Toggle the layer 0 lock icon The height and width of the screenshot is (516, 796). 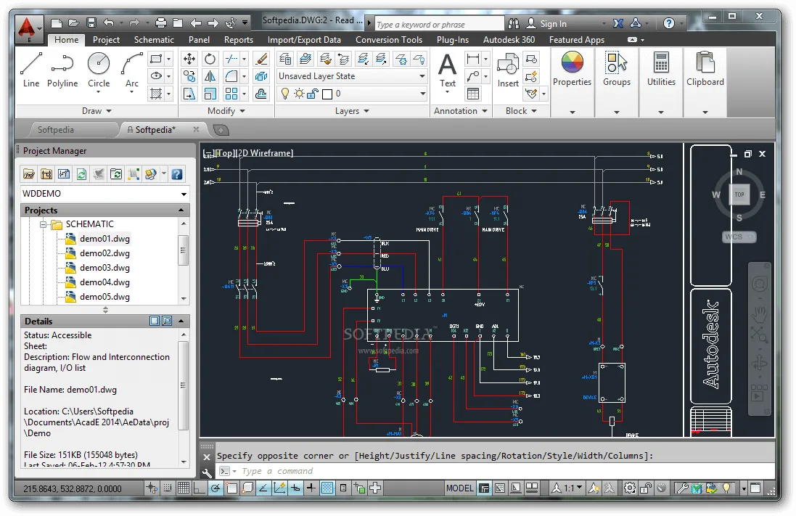tap(313, 94)
